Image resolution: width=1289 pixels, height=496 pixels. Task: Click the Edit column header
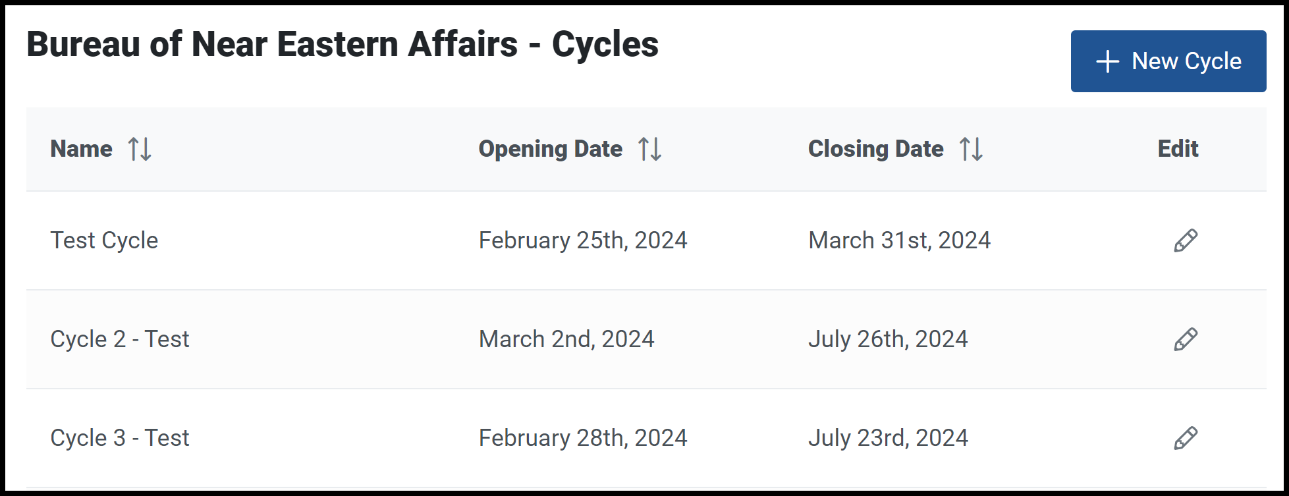[1178, 149]
